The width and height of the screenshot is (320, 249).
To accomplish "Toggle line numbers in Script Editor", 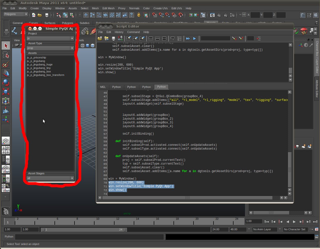I will [179, 38].
